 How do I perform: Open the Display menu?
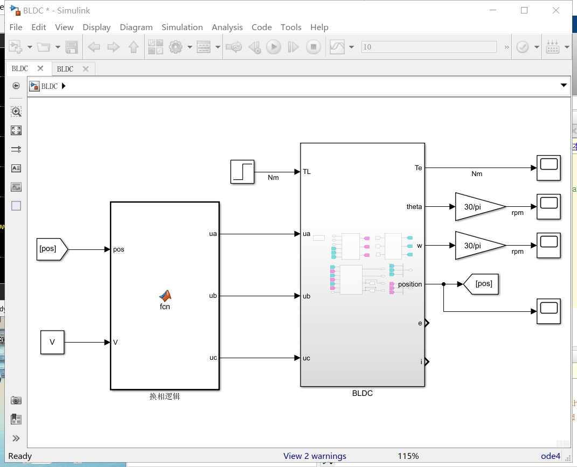click(96, 27)
